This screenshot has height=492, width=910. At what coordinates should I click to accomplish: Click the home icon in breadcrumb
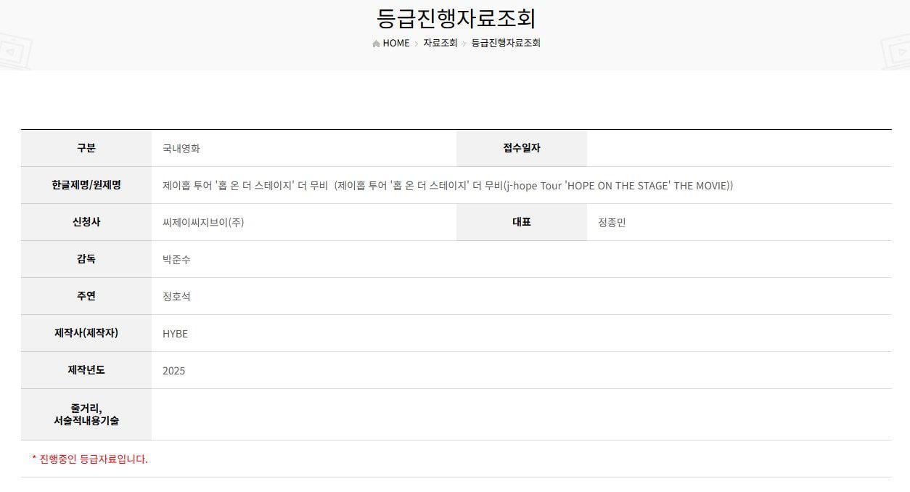click(x=376, y=44)
